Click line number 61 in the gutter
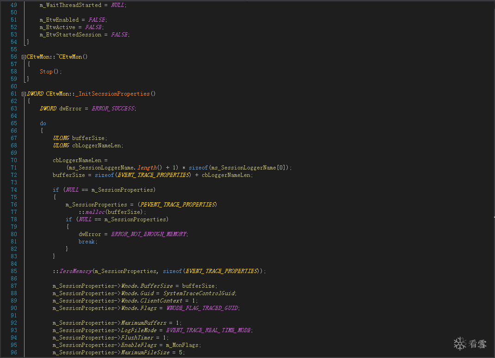The image size is (495, 358). (14, 94)
